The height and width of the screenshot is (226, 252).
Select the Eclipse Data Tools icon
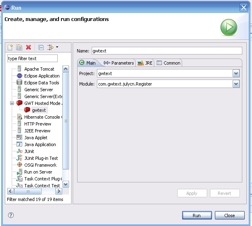coord(19,82)
